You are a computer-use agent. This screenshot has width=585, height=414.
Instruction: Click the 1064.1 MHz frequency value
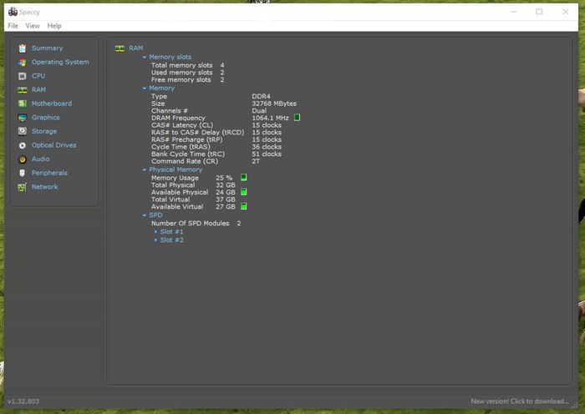click(270, 118)
